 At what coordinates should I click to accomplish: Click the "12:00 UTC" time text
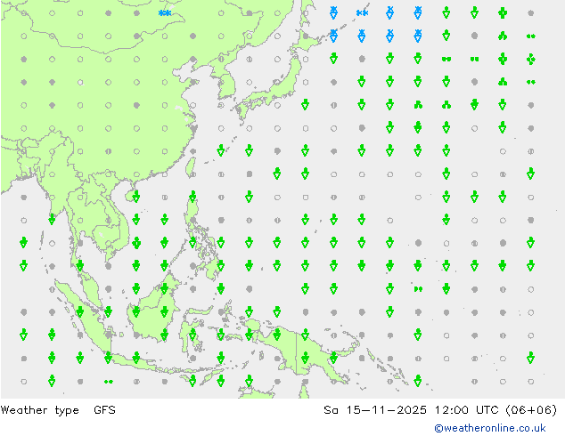(x=466, y=410)
